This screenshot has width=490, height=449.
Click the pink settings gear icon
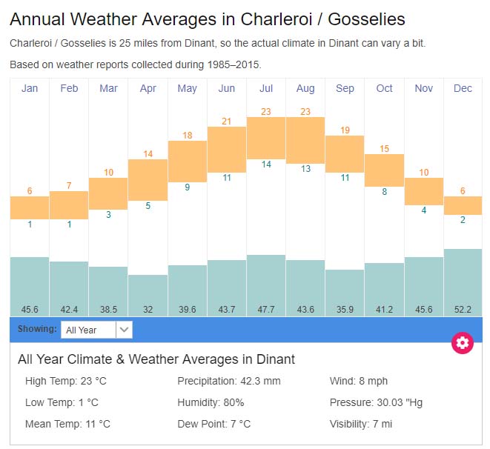(x=463, y=342)
